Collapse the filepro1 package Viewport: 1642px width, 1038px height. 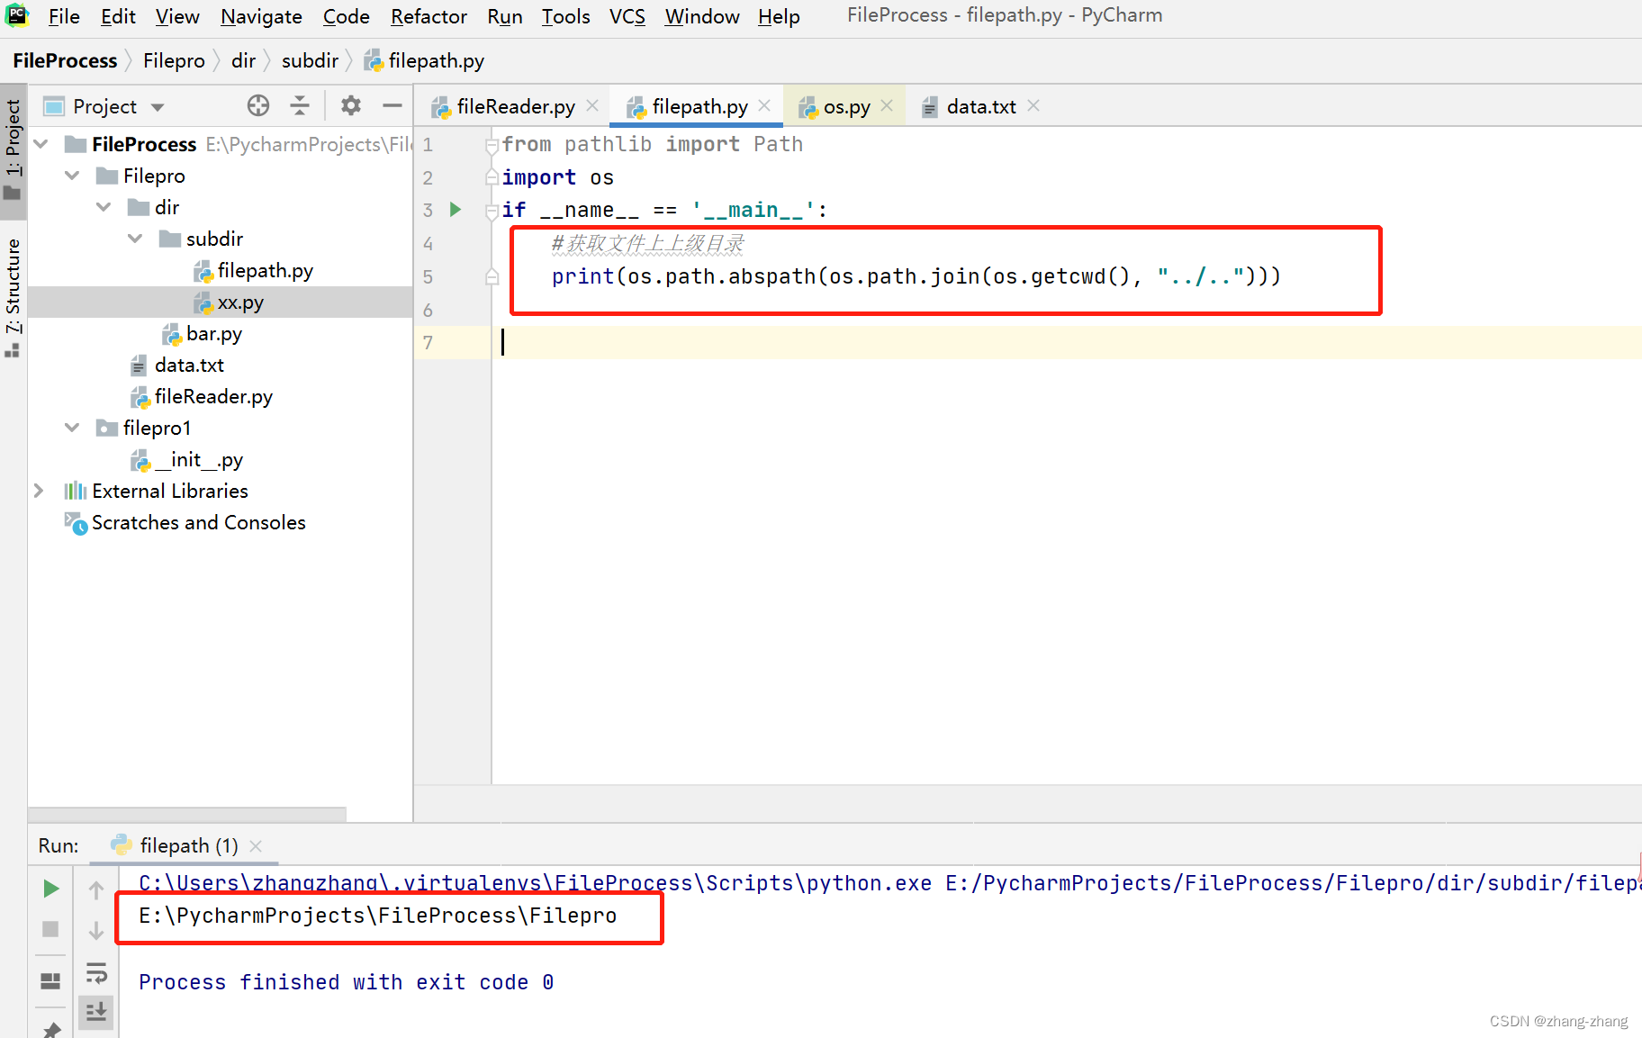73,428
